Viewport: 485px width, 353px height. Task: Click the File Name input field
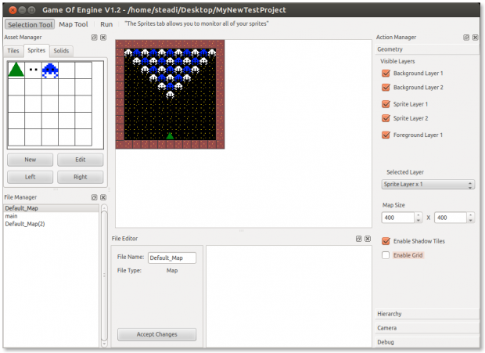tap(172, 258)
